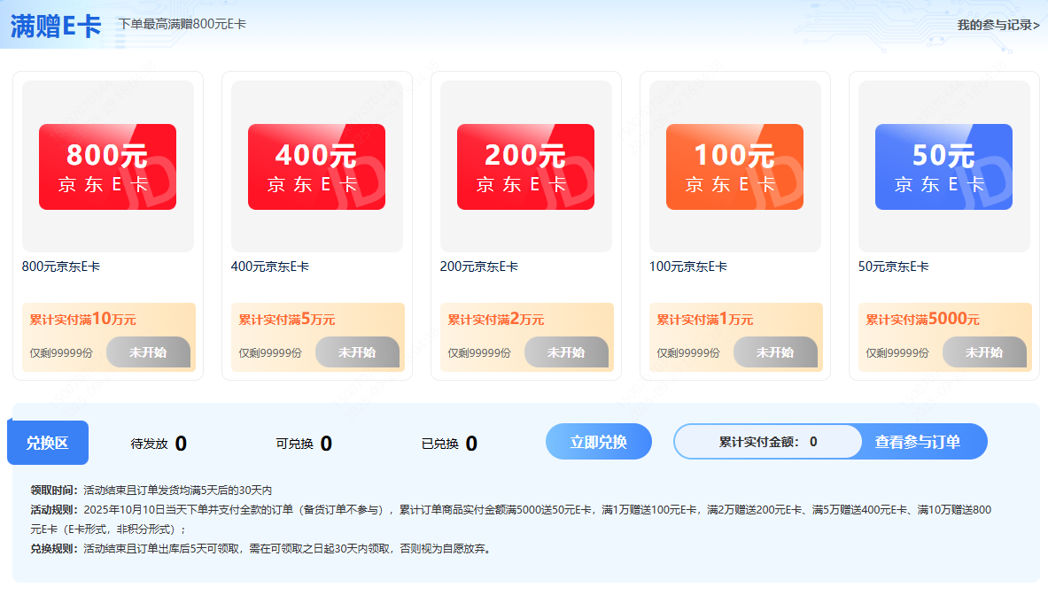Click the 立即兑换 button
Viewport: 1048px width, 595px height.
[598, 442]
